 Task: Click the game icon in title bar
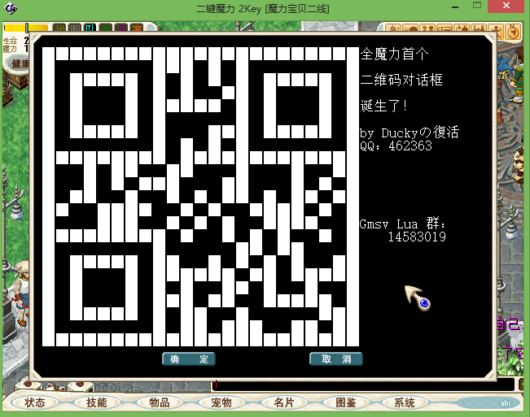(10, 9)
